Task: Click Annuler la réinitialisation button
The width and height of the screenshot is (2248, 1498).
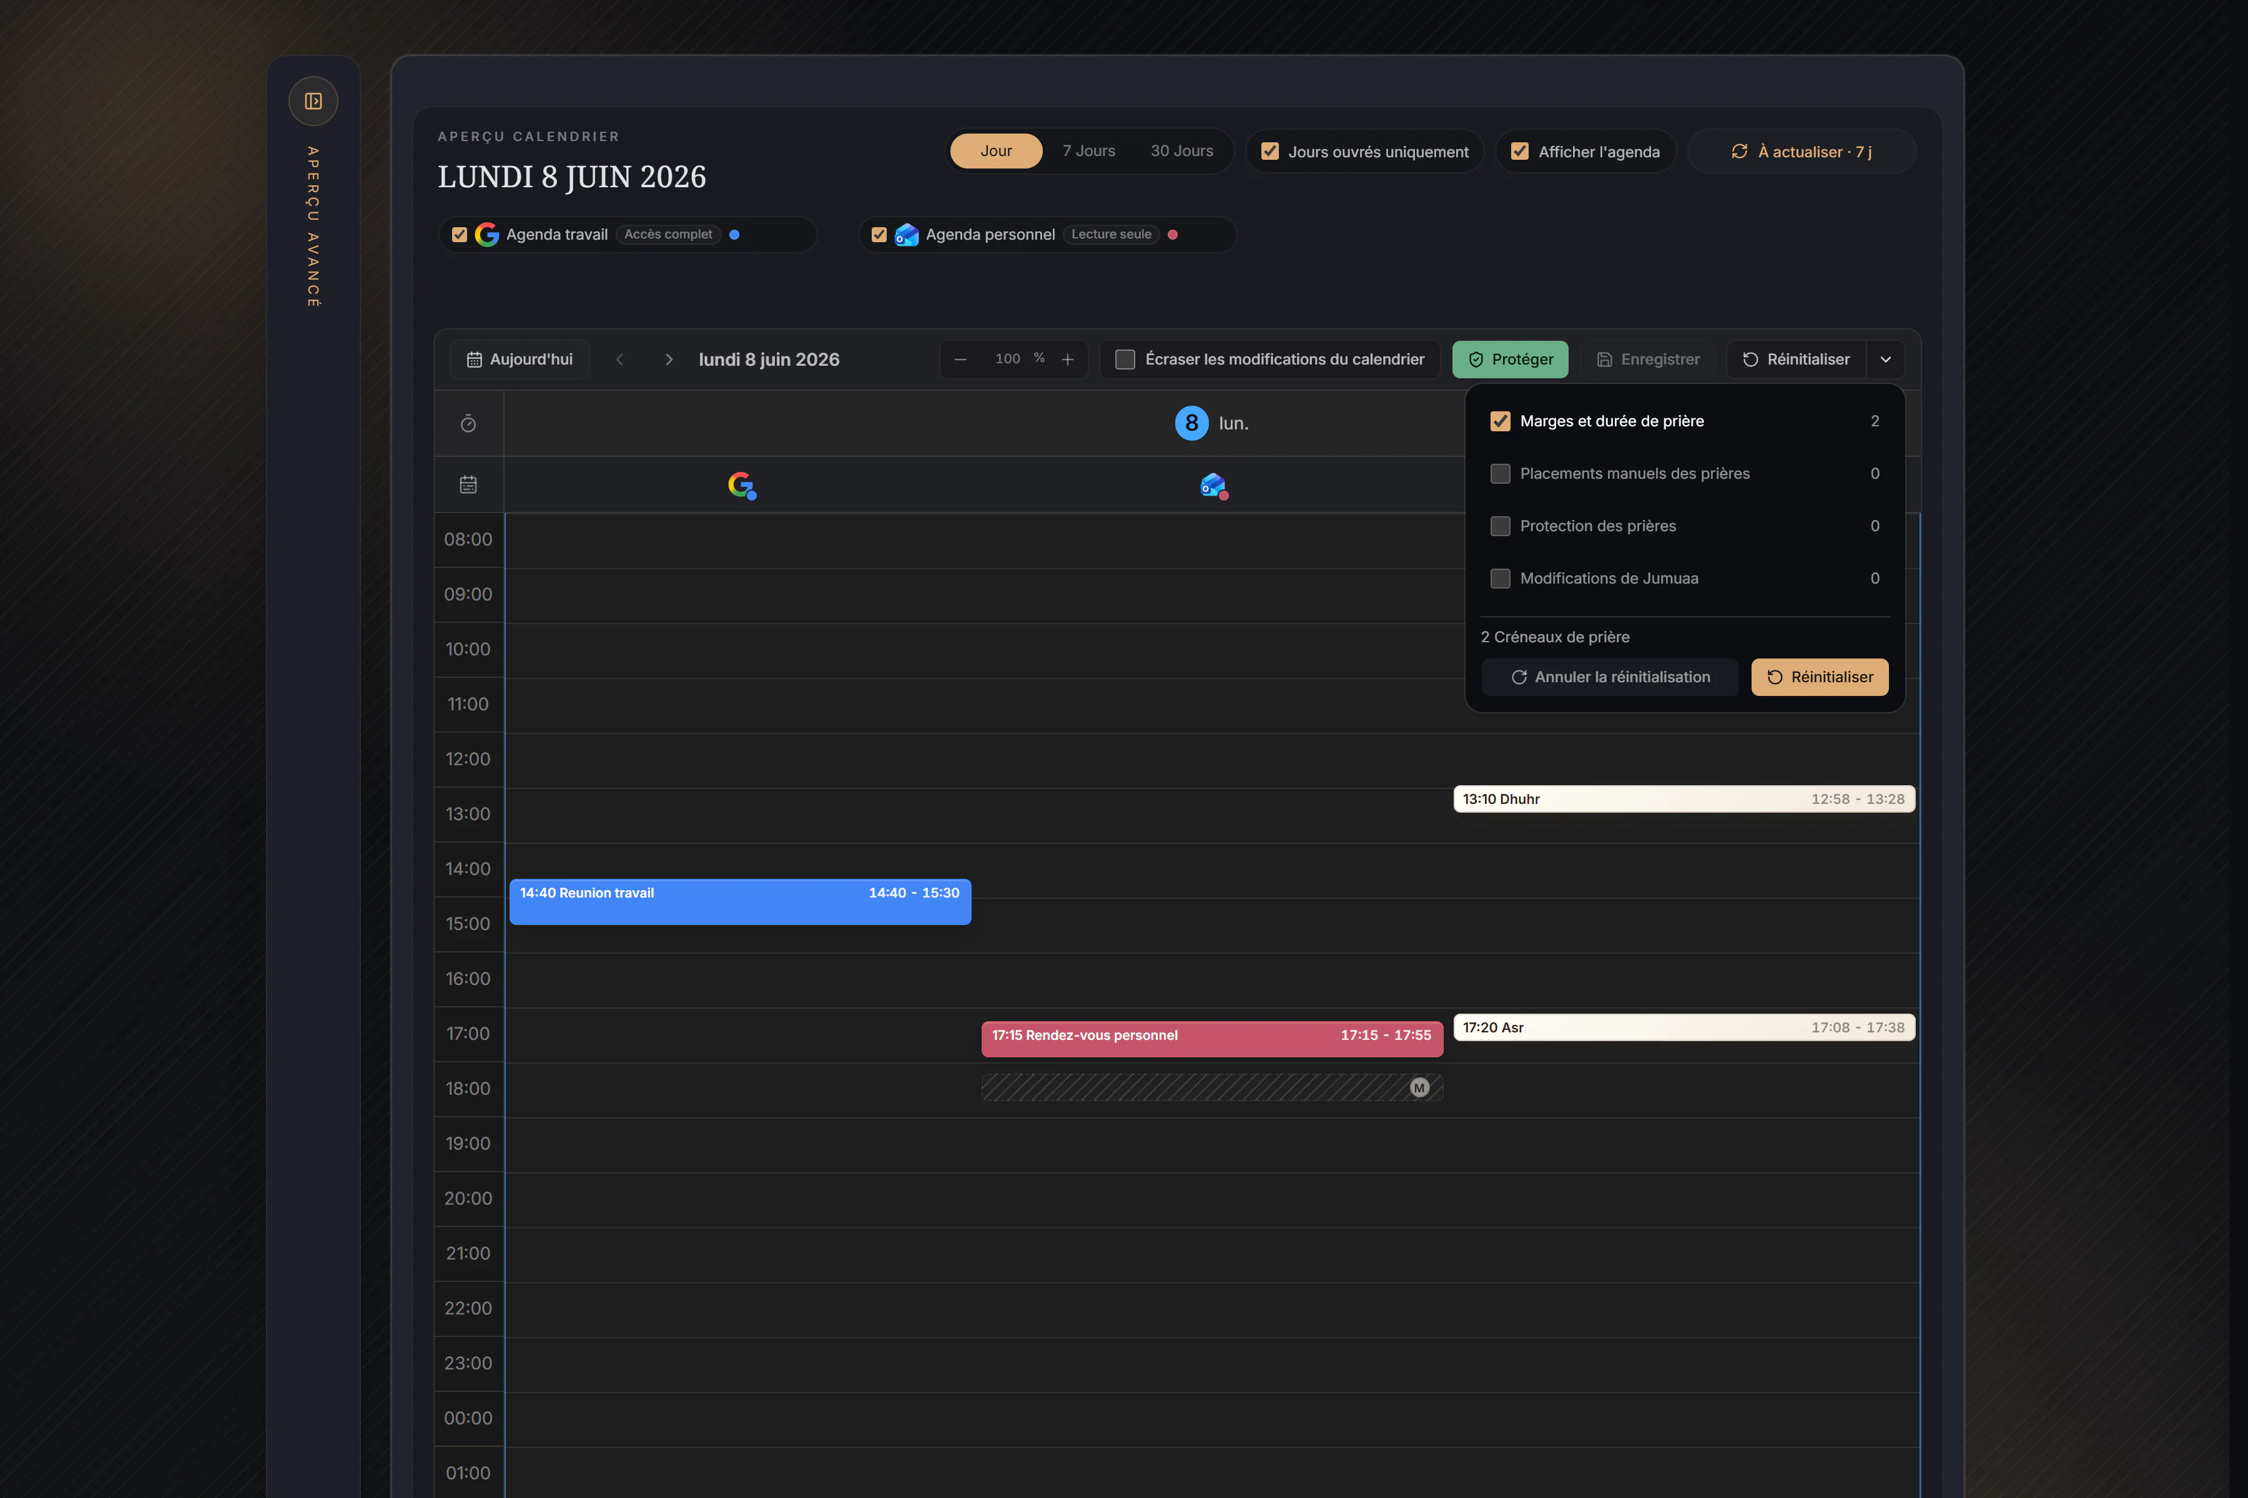Action: click(x=1610, y=677)
